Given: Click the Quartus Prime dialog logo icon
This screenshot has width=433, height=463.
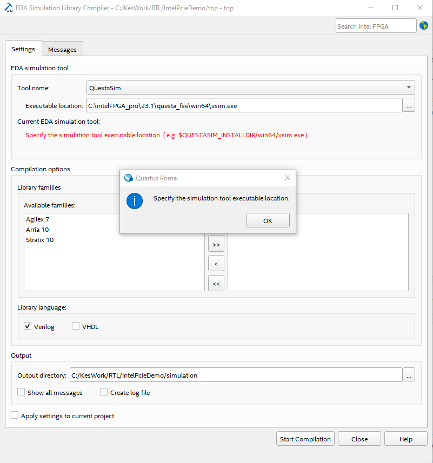Looking at the screenshot, I should [x=129, y=178].
